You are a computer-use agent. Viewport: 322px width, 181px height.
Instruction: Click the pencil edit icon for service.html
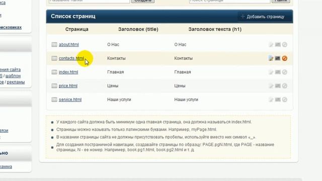point(271,100)
